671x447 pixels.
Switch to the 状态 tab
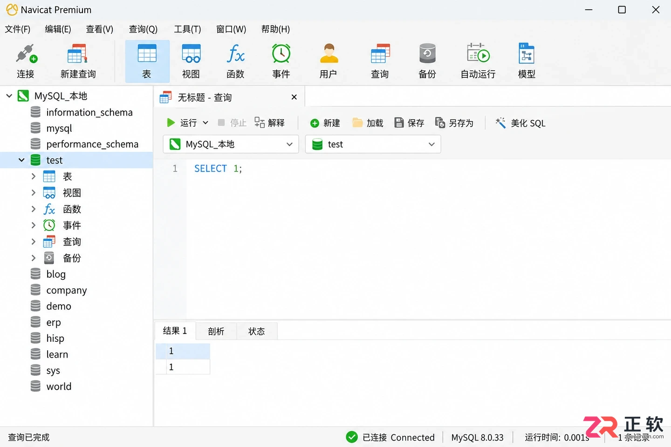(x=257, y=331)
